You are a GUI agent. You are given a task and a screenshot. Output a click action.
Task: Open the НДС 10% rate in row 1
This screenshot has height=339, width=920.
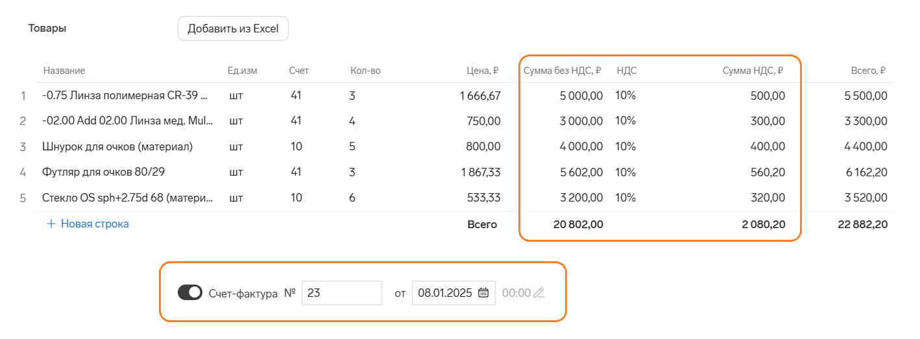625,96
